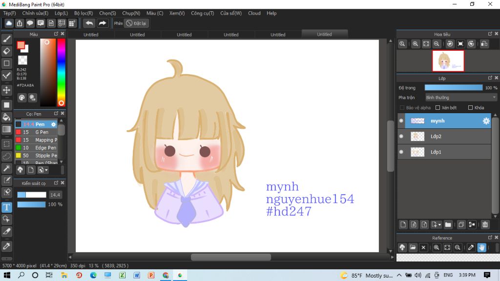Select the Bucket fill tool
Screen dimensions: 500x281
click(x=7, y=117)
